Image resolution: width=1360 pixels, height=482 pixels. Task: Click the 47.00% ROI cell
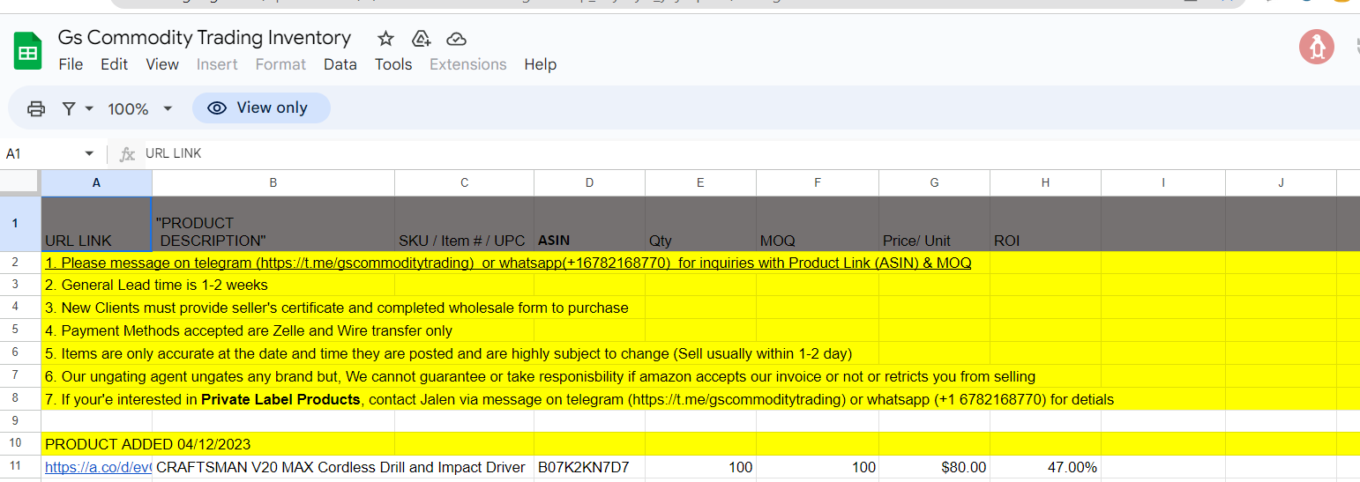(1046, 467)
